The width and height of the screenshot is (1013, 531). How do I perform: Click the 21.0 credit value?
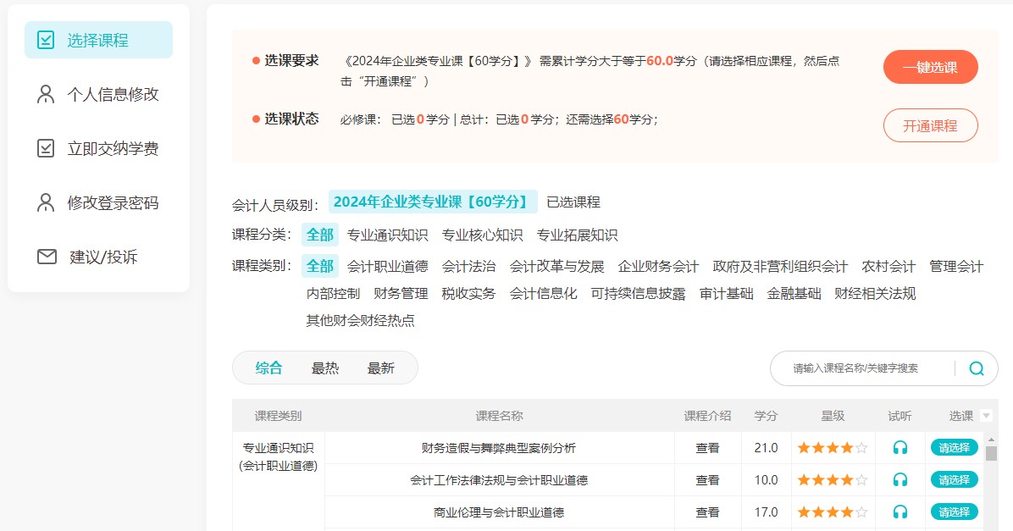point(767,448)
